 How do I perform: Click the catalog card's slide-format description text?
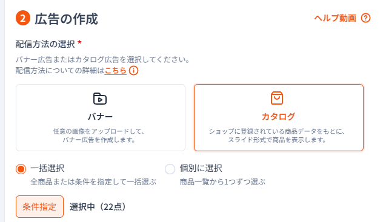(277, 135)
